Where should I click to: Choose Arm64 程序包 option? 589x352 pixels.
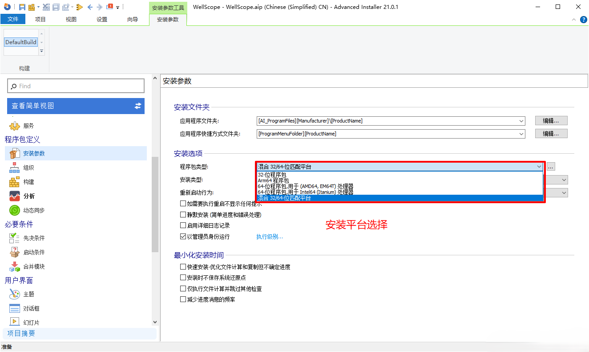(400, 180)
